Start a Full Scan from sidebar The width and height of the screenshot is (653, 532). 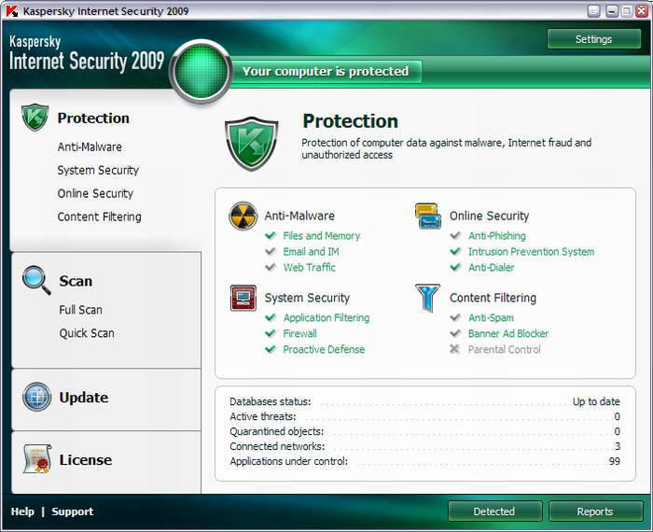[81, 310]
